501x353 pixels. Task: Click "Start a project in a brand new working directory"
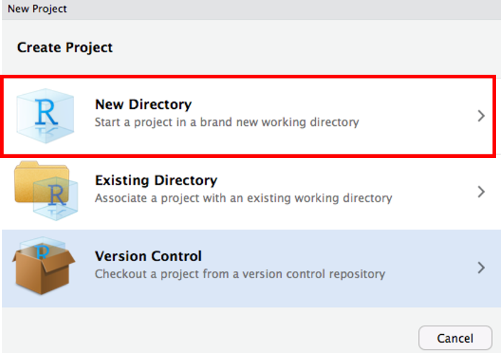pyautogui.click(x=227, y=122)
